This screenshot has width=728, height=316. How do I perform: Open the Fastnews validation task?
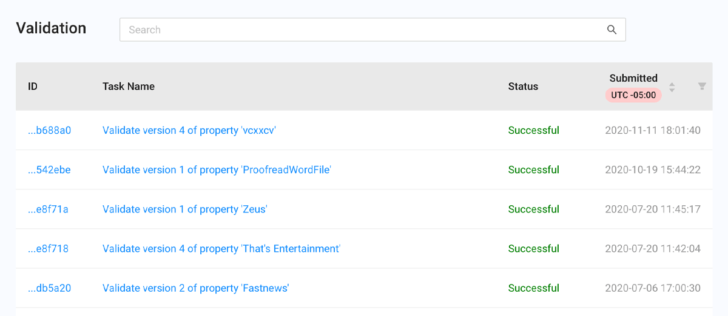(195, 288)
